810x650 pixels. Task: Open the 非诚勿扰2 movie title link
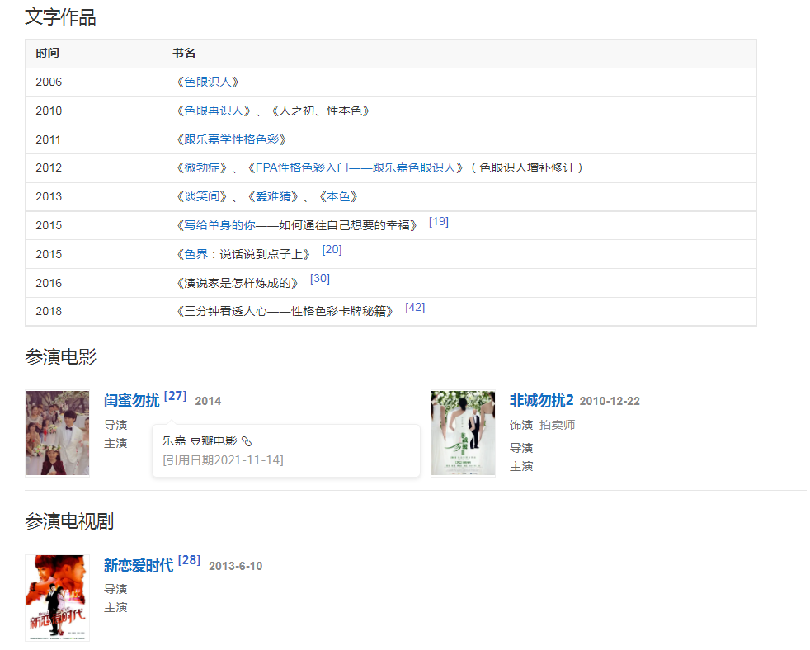coord(541,401)
